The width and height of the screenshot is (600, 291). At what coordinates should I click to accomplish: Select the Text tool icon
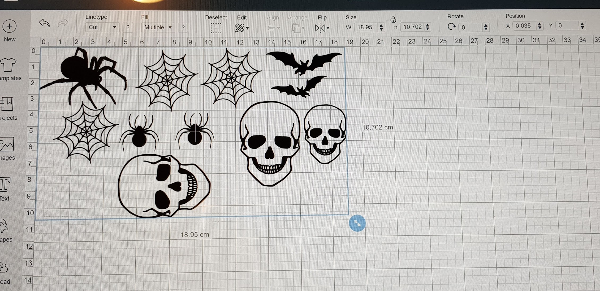[x=5, y=184]
